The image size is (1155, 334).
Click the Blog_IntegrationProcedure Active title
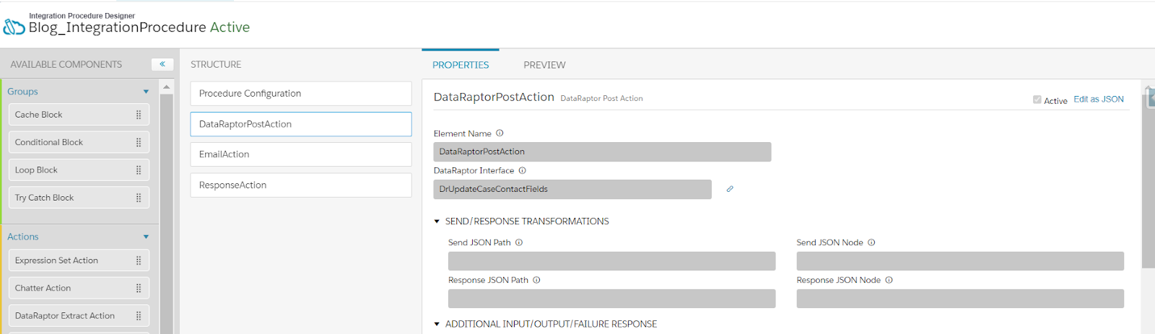coord(139,27)
